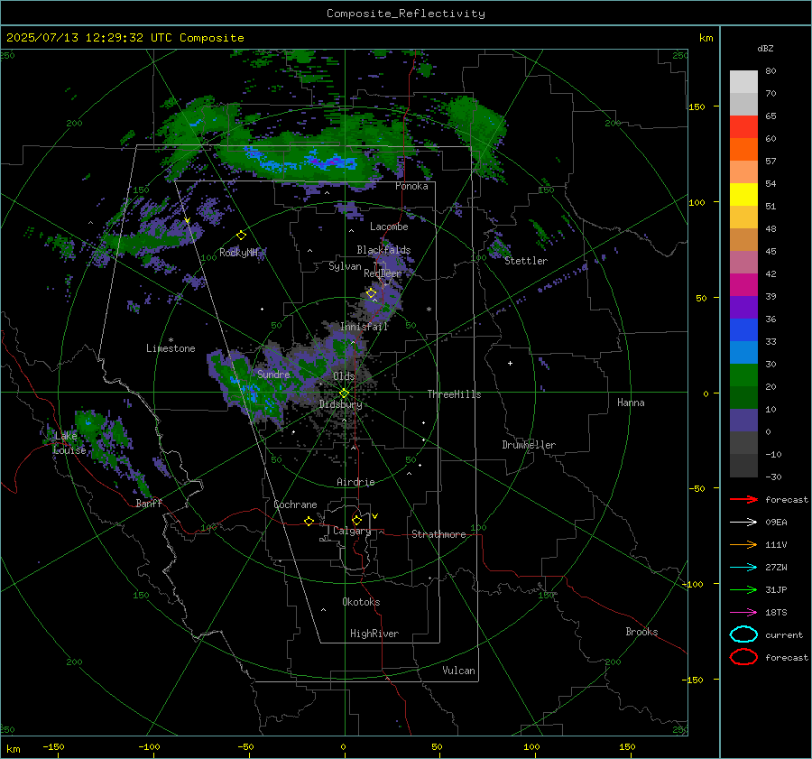Screen dimensions: 812x759
Task: Click the Vulcan label
Action: 458,671
